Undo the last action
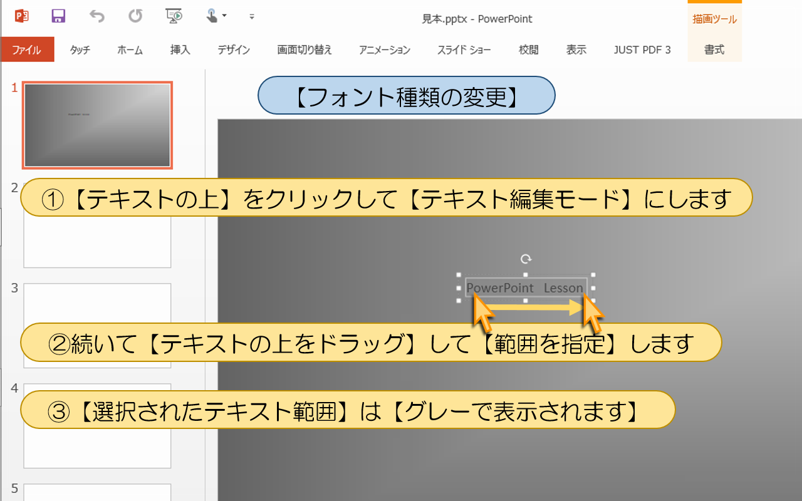The height and width of the screenshot is (501, 802). [x=96, y=16]
